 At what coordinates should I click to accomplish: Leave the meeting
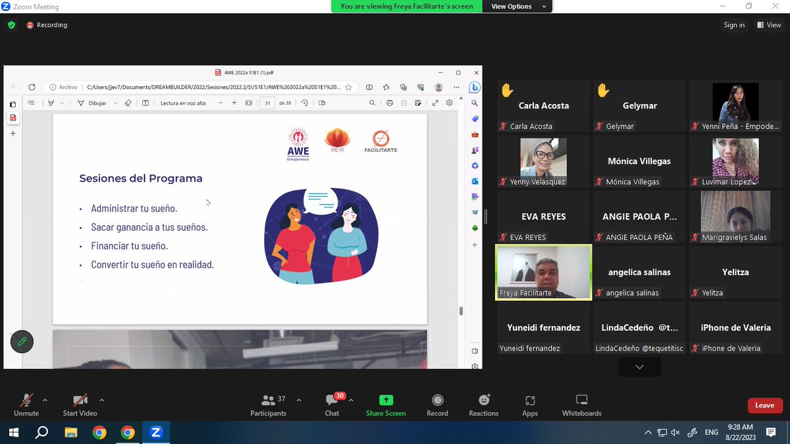(764, 405)
